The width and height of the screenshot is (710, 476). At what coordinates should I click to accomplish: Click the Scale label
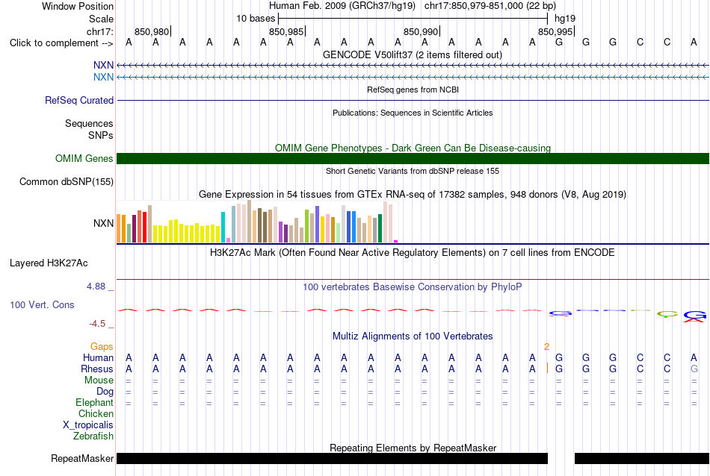coord(102,19)
